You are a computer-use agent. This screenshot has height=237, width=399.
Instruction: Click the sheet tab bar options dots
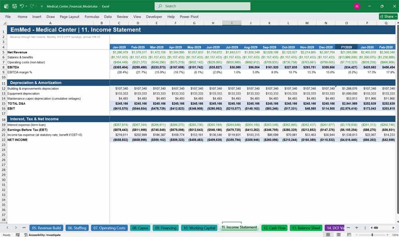point(365,227)
